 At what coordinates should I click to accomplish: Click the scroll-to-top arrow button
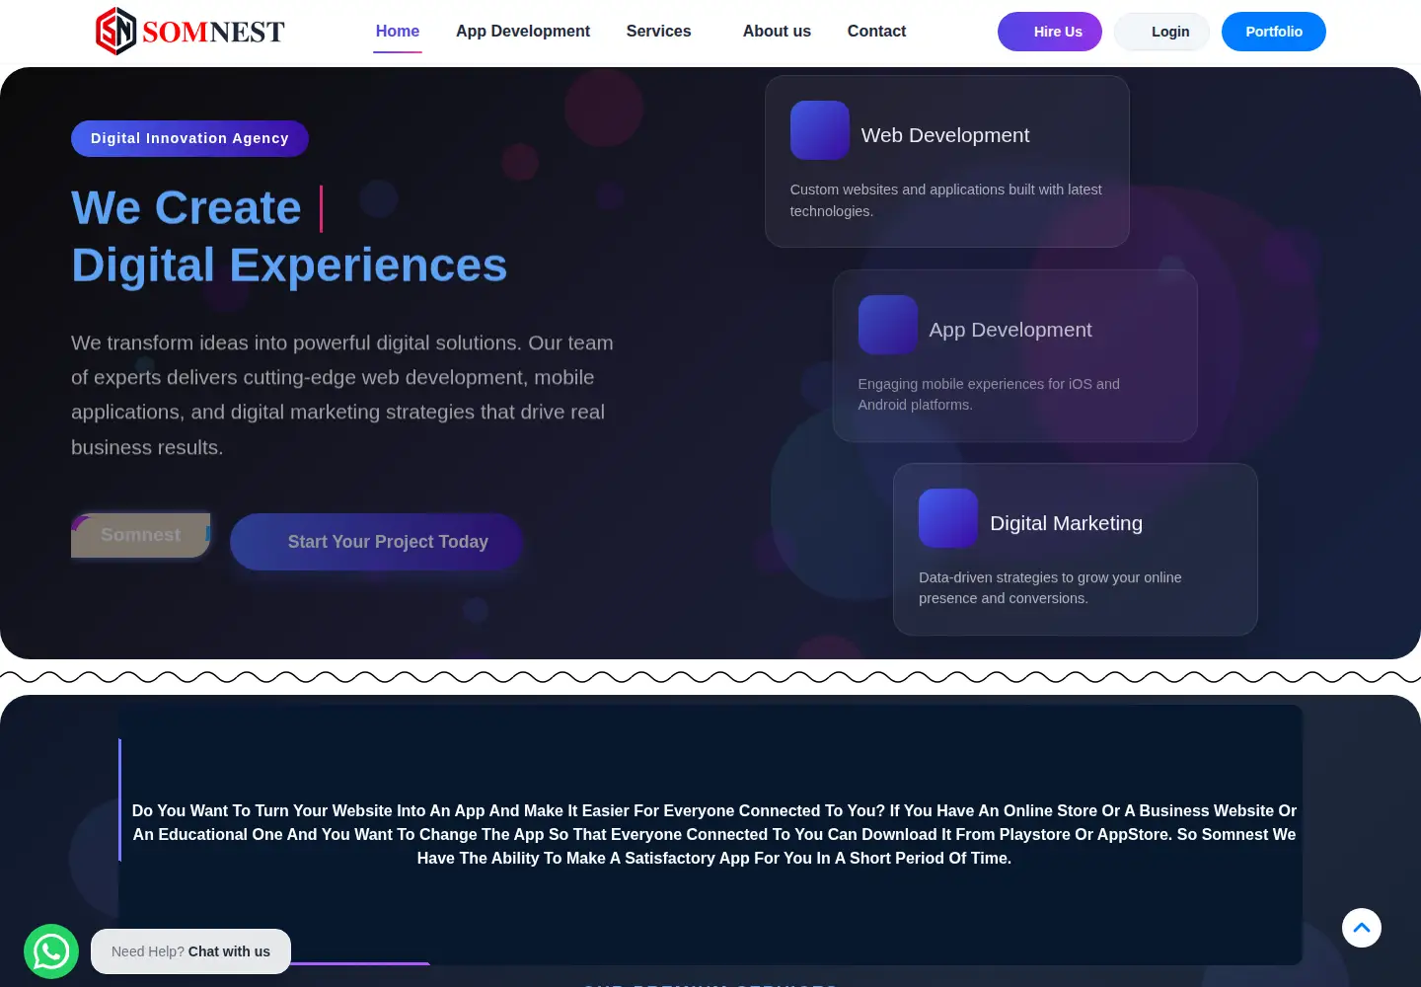1362,928
